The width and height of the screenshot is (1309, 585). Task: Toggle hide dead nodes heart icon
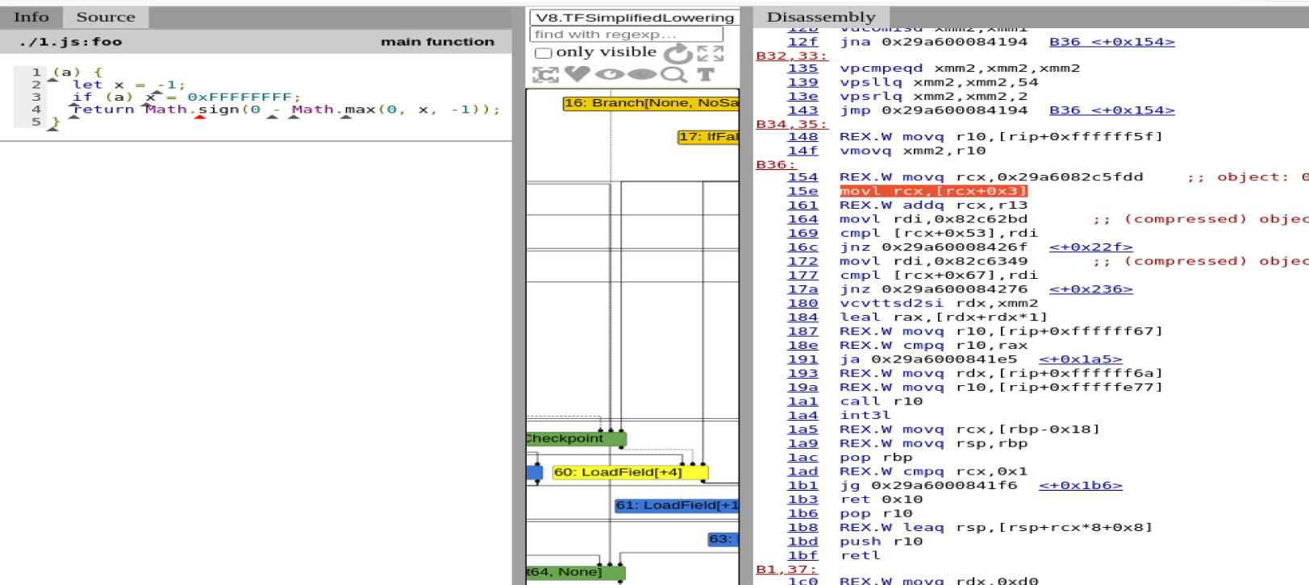click(x=577, y=74)
